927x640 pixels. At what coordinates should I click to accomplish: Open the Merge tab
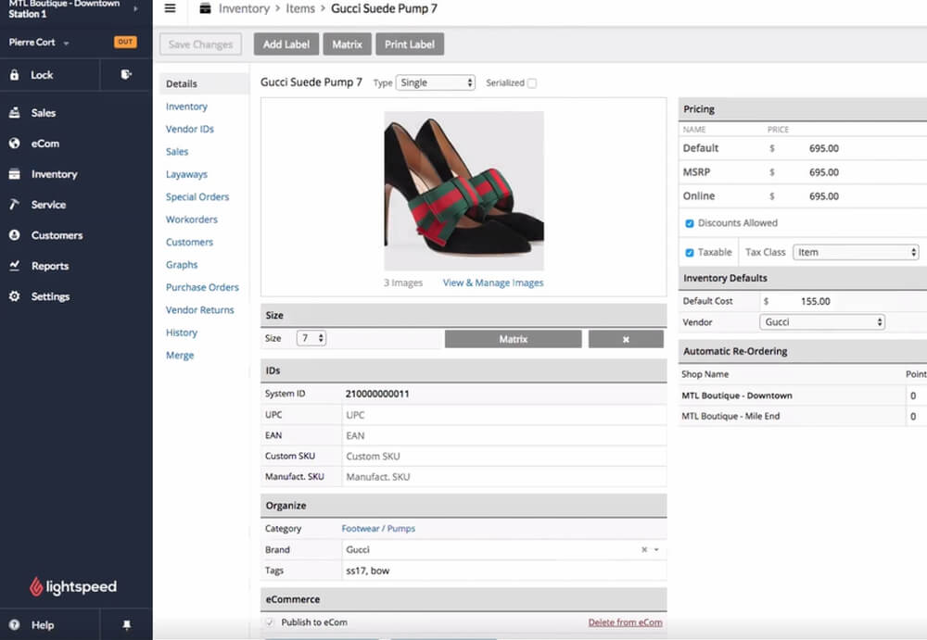click(180, 355)
